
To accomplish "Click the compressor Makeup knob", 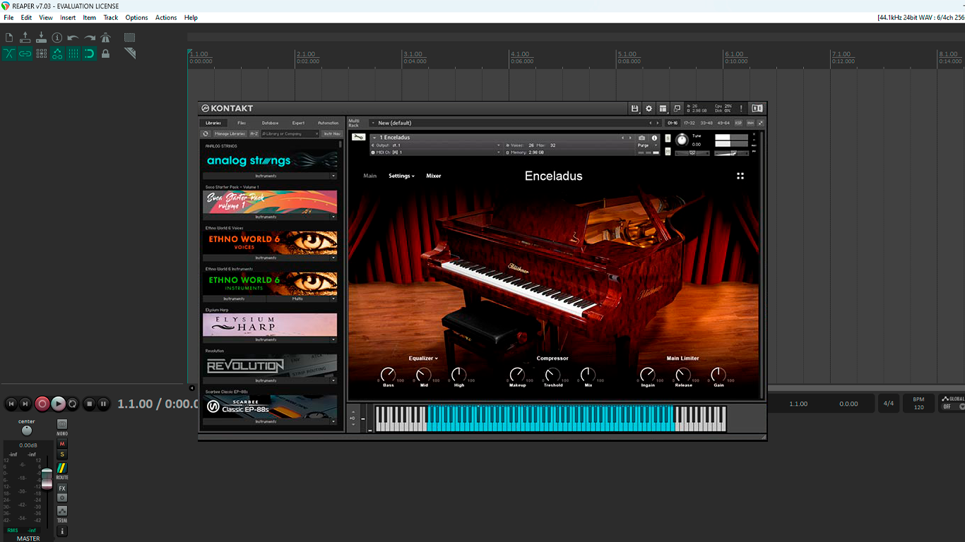I will tap(517, 374).
